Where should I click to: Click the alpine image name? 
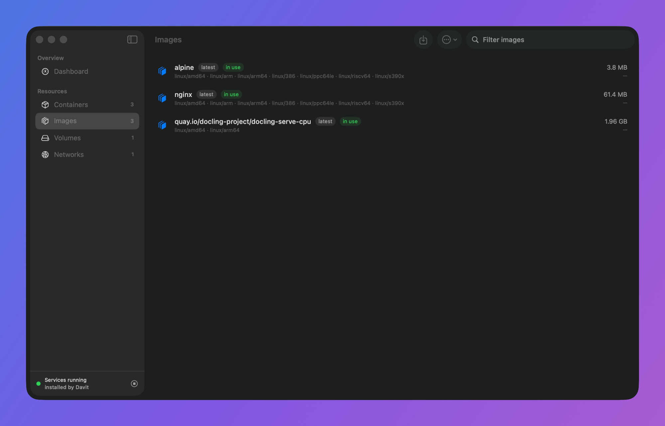point(184,67)
